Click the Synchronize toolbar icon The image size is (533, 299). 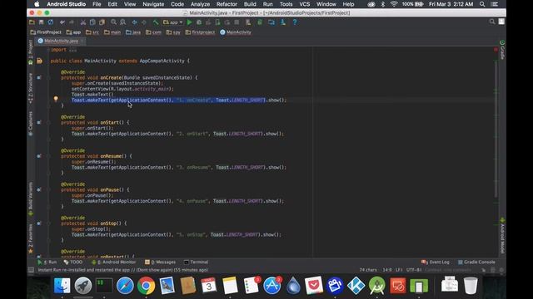(51, 22)
